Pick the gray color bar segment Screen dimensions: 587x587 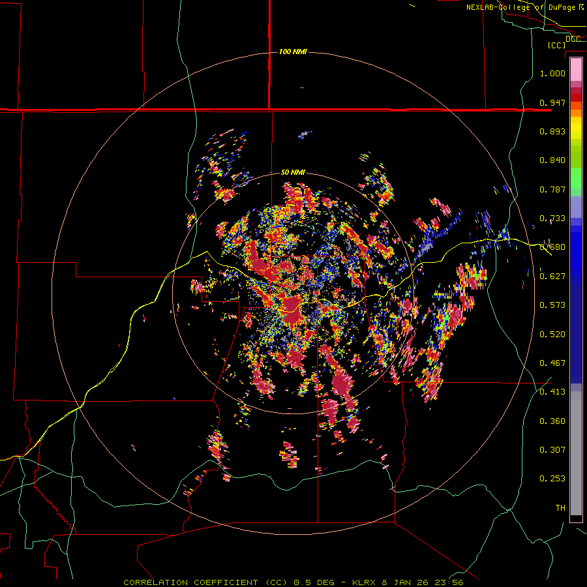coord(576,453)
